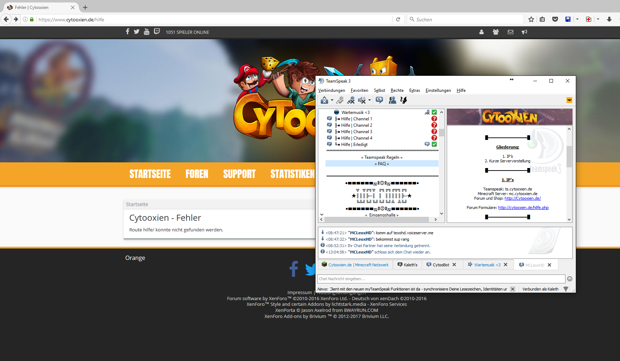Click the red cross extension icon

(589, 19)
